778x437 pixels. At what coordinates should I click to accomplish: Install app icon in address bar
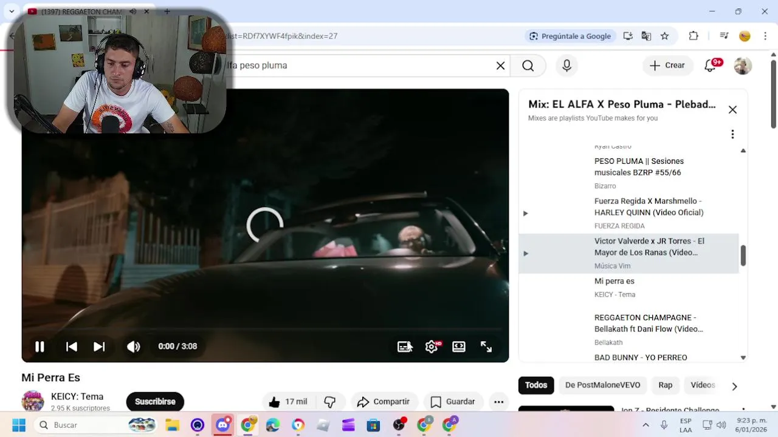coord(628,36)
